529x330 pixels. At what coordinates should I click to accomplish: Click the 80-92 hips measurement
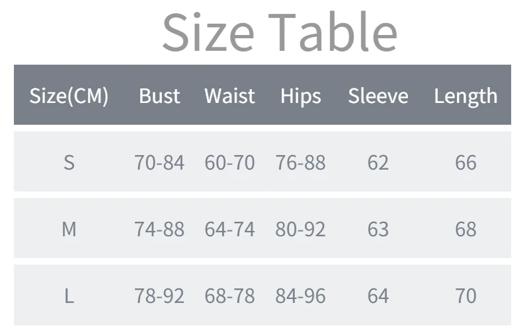coord(300,229)
